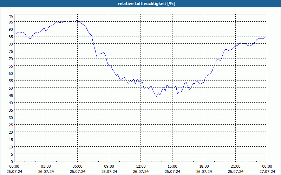This screenshot has width=281, height=175.
Task: Click the y-axis value 60
Action: 11,73
